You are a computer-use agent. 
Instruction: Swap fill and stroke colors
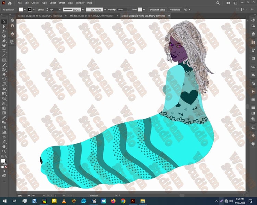(6, 156)
